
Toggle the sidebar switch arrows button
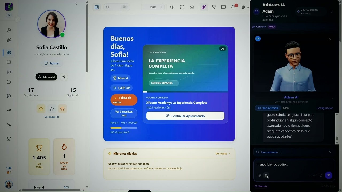(x=9, y=15)
